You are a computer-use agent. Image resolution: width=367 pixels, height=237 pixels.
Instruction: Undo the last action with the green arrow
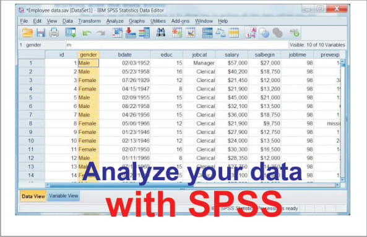(87, 33)
